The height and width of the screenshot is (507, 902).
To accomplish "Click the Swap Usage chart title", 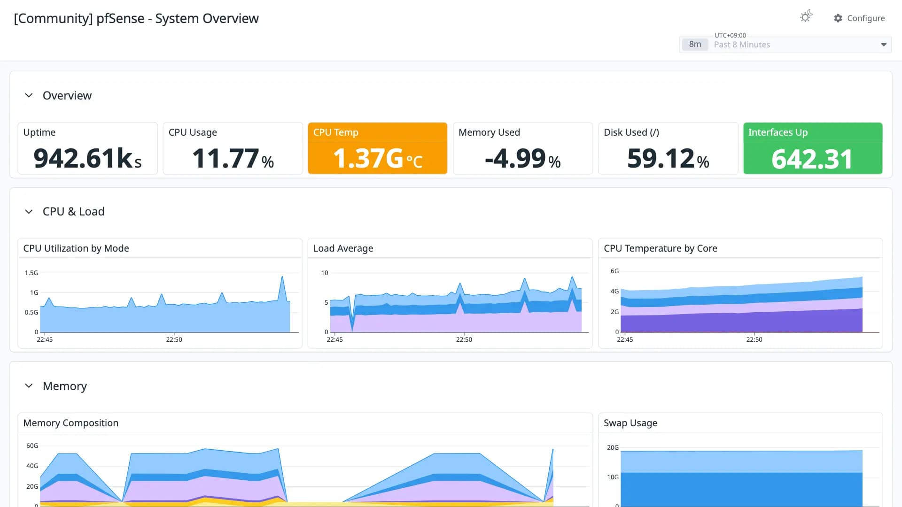I will [630, 423].
